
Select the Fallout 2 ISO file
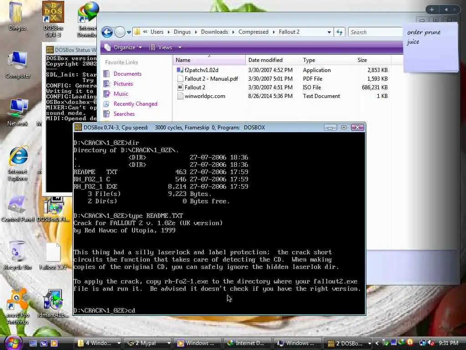click(191, 87)
